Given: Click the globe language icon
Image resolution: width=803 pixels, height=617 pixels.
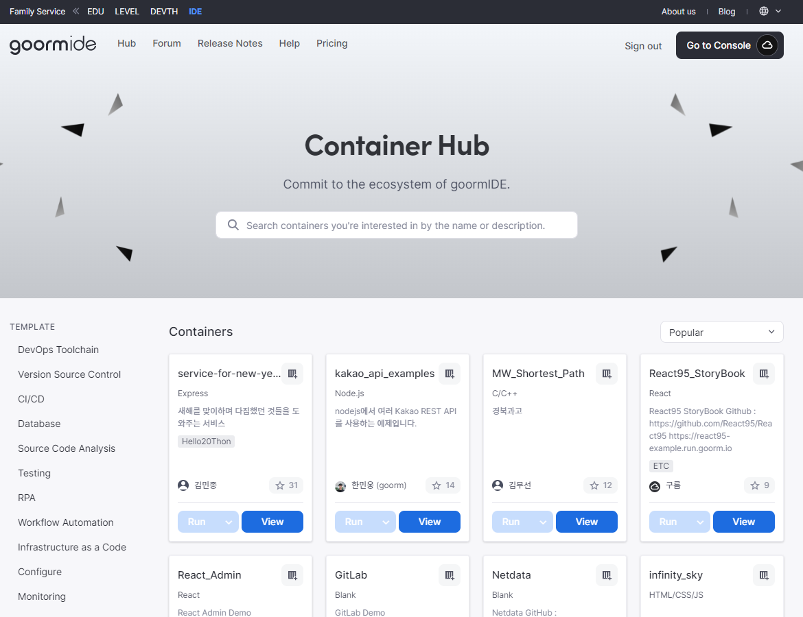Looking at the screenshot, I should pyautogui.click(x=764, y=11).
